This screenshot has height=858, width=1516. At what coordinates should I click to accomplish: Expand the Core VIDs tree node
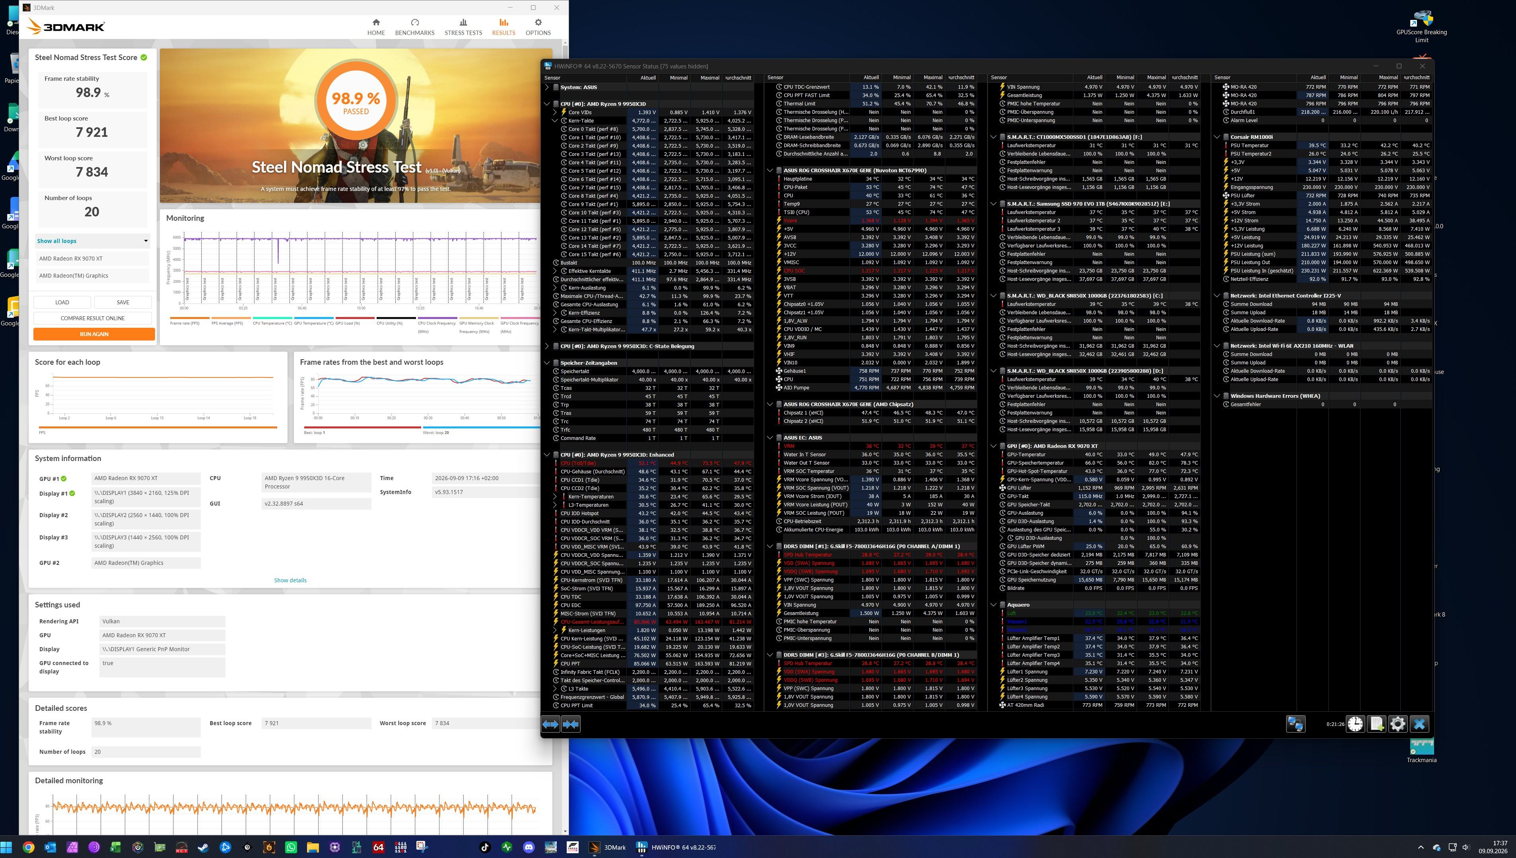(555, 112)
